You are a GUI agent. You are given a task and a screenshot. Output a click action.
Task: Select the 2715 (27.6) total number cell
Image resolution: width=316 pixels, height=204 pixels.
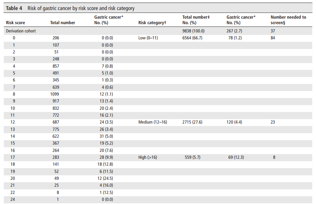(192, 122)
